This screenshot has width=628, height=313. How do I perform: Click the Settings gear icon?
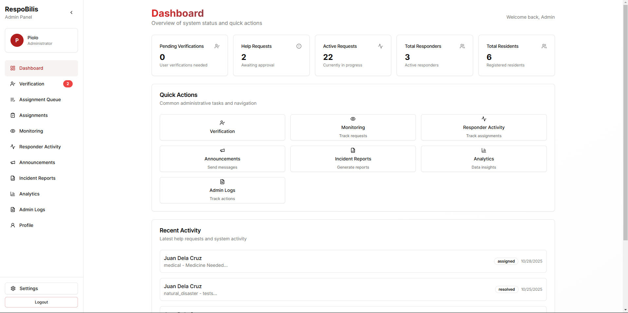pyautogui.click(x=13, y=288)
